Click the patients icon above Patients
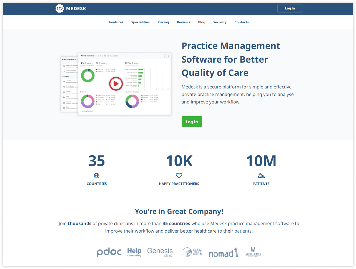 click(261, 176)
